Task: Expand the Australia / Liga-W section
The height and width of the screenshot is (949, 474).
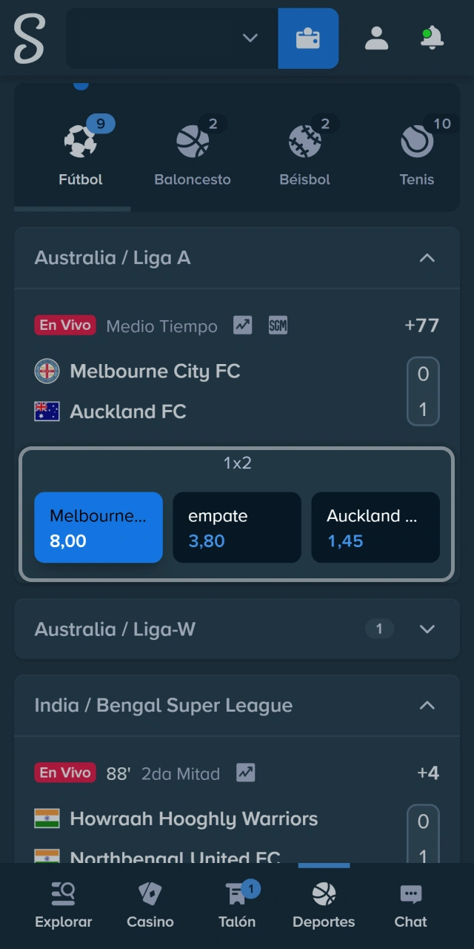Action: [x=427, y=629]
